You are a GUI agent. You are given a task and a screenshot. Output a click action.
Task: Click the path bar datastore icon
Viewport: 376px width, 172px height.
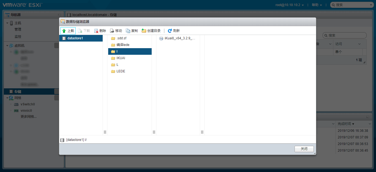(x=62, y=140)
